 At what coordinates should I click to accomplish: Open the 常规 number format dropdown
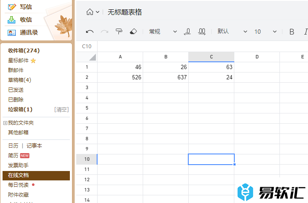pyautogui.click(x=162, y=32)
